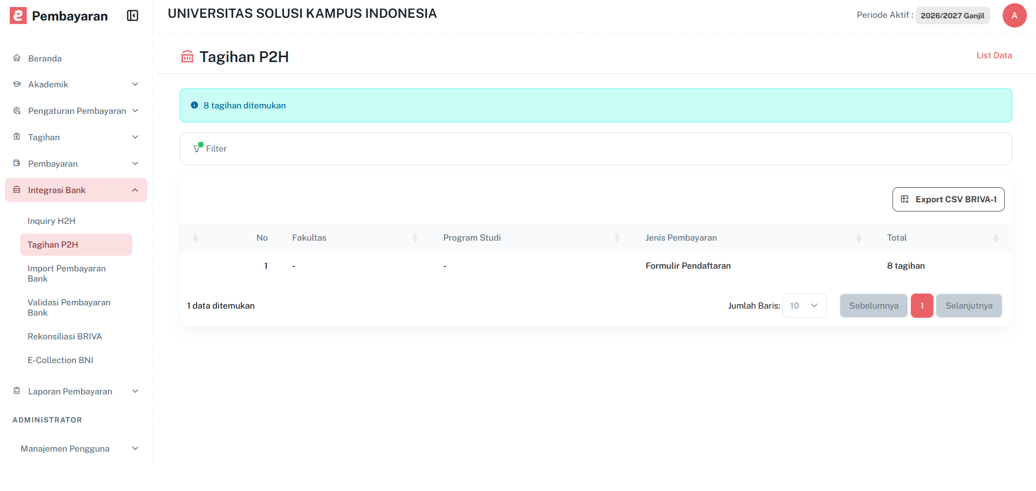Click the Tagihan invoice icon
This screenshot has width=1036, height=491.
[17, 137]
